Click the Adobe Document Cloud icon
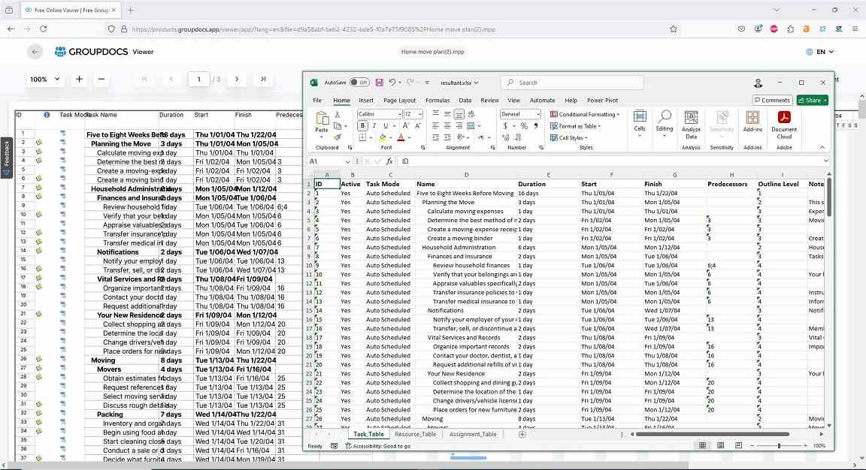This screenshot has width=866, height=470. click(x=784, y=125)
